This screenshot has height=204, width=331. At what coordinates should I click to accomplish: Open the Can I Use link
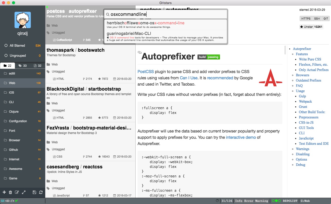[x=189, y=78]
